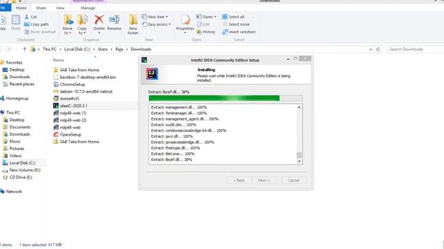Click Select none in ribbon

[236, 25]
